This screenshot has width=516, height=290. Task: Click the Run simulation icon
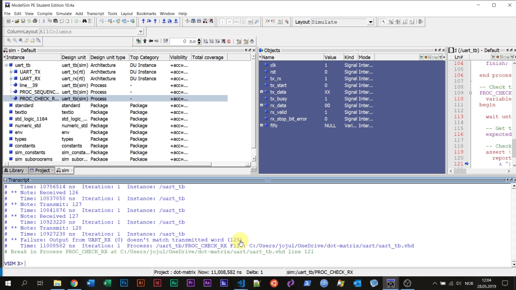(206, 42)
